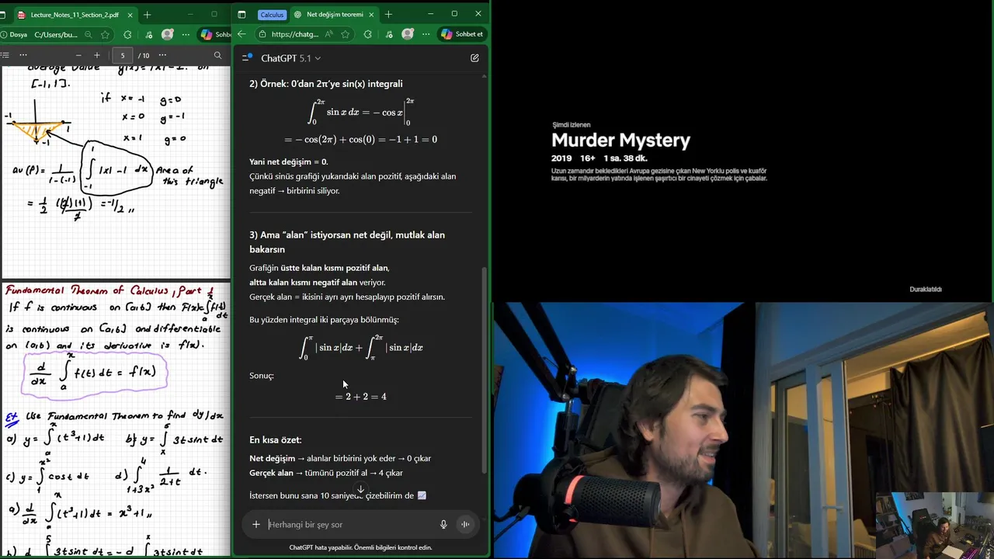Open PDF more tools ellipsis next to /10

click(x=162, y=55)
